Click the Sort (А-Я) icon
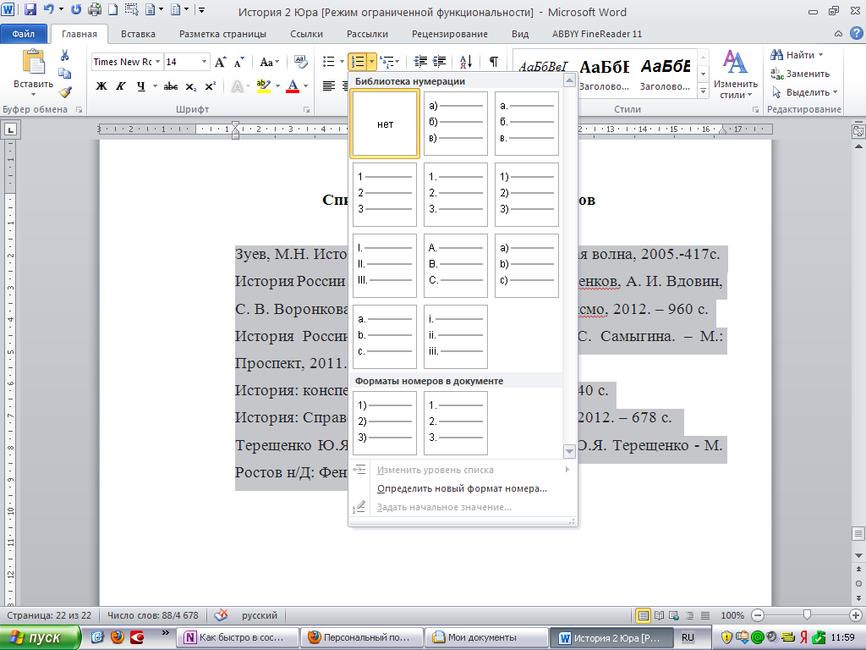This screenshot has width=866, height=650. click(466, 62)
